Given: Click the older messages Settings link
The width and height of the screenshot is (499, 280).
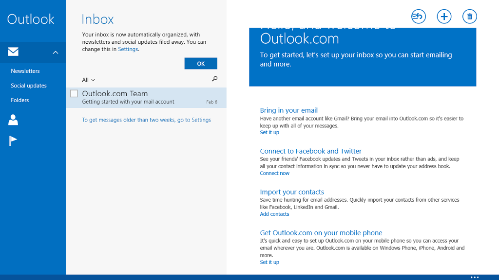Looking at the screenshot, I should (201, 120).
